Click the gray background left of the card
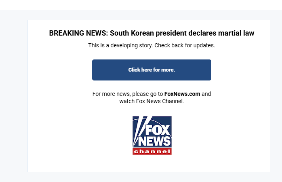 click(x=13, y=96)
